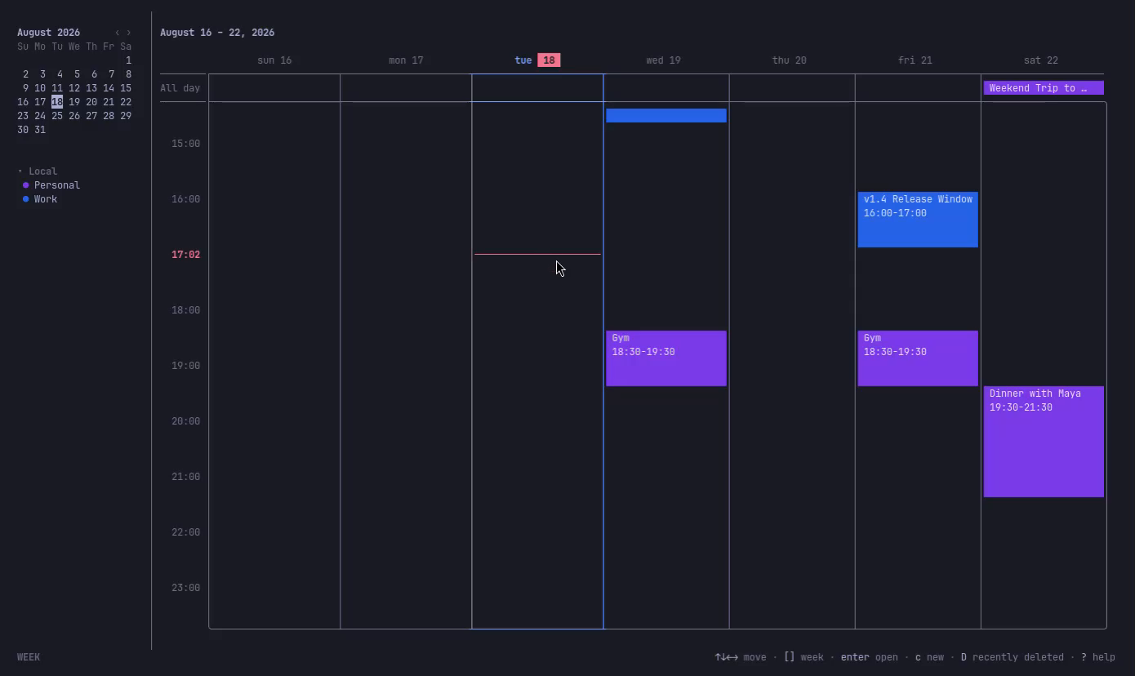Go to previous month in mini calendar
The width and height of the screenshot is (1135, 676).
click(117, 33)
